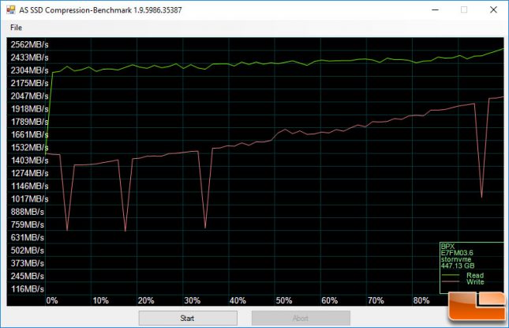Select the 1274MB/s axis label

click(29, 173)
